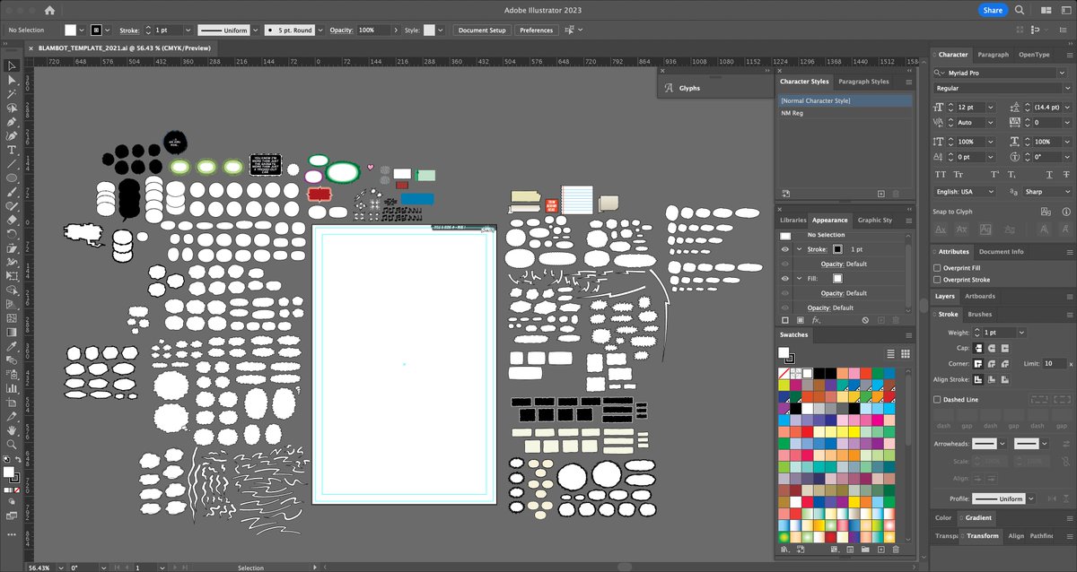Image resolution: width=1077 pixels, height=572 pixels.
Task: Select the Normal Character Style entry
Action: (844, 100)
